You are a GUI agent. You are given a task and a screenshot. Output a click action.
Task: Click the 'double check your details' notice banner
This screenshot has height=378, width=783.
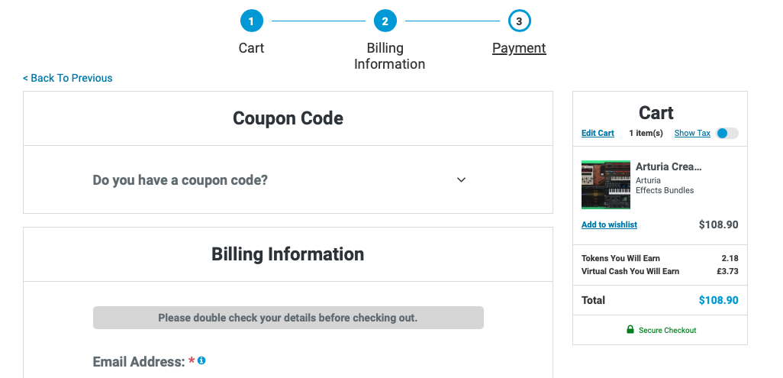[x=288, y=318]
